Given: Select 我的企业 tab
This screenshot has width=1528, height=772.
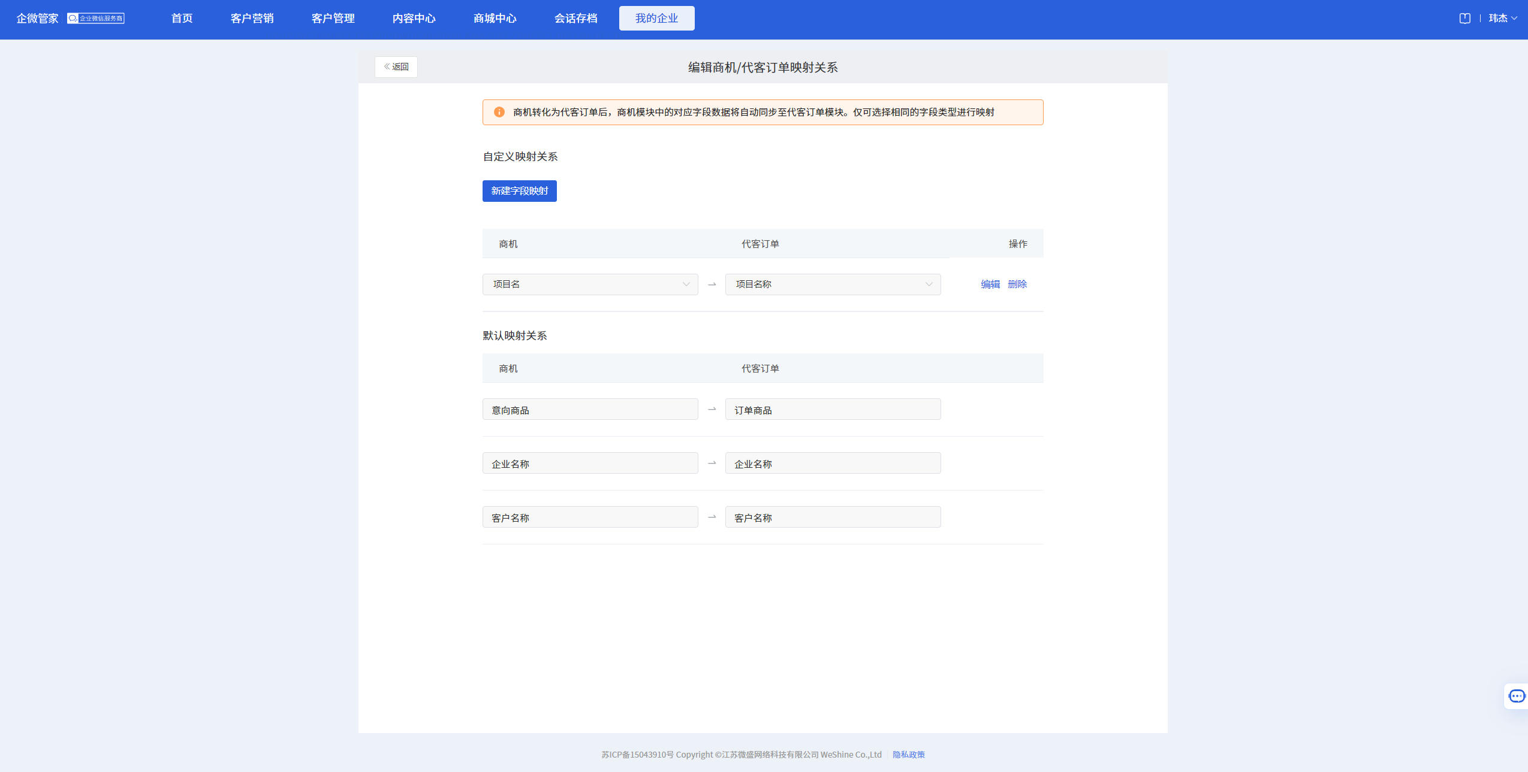Looking at the screenshot, I should pyautogui.click(x=657, y=19).
